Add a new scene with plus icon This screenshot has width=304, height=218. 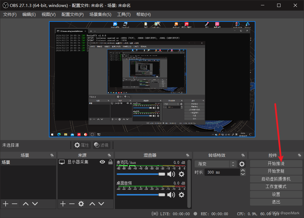[x=6, y=204]
